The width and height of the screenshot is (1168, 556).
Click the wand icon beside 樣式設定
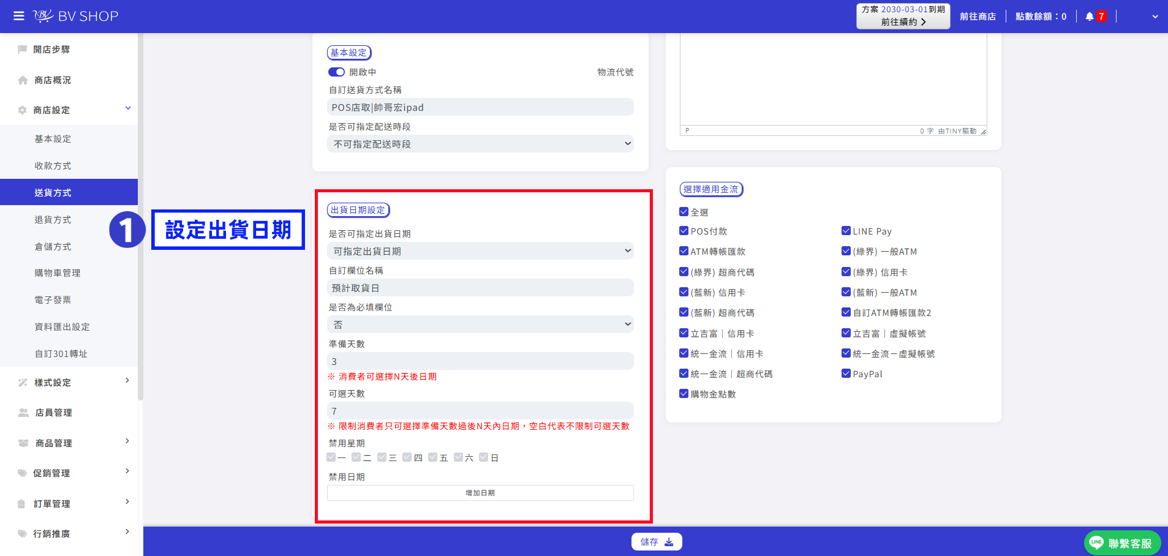pyautogui.click(x=23, y=383)
